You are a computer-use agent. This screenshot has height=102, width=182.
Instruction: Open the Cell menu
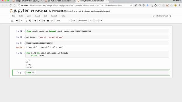45,16
